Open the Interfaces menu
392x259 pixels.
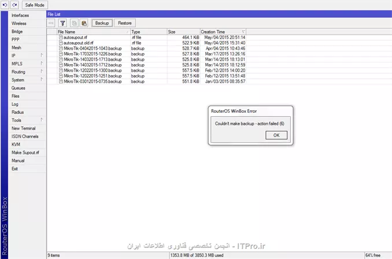(20, 15)
